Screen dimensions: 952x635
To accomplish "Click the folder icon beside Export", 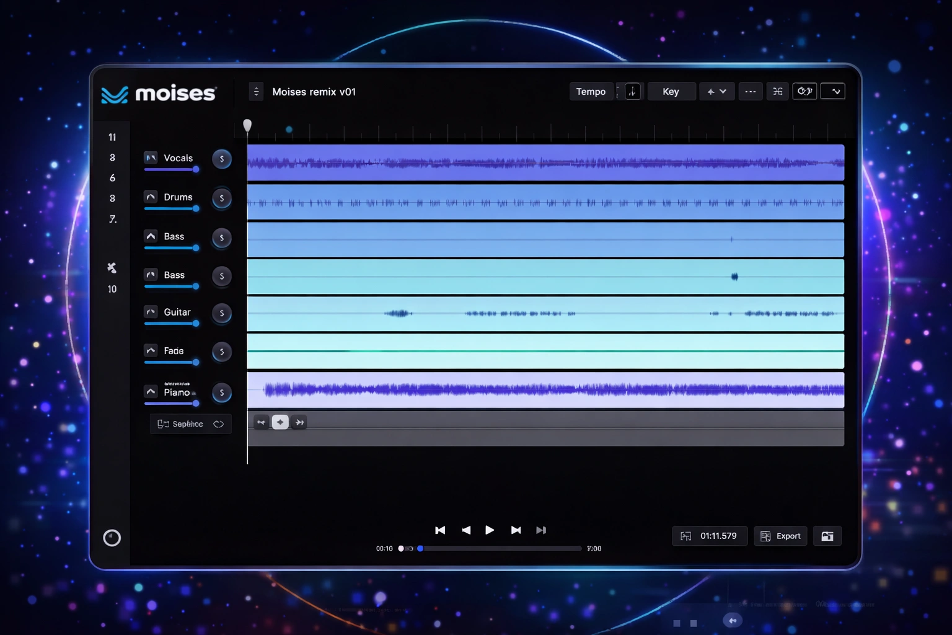I will 827,536.
